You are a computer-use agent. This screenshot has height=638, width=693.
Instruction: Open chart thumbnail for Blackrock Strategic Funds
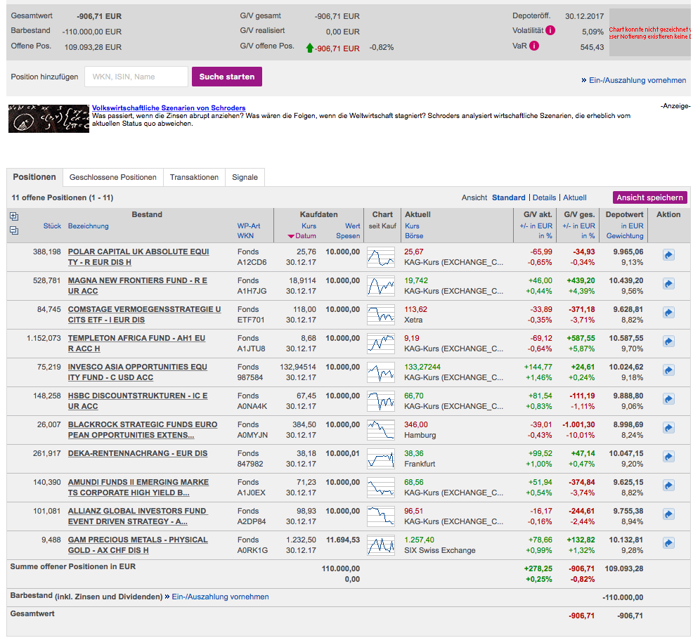380,430
